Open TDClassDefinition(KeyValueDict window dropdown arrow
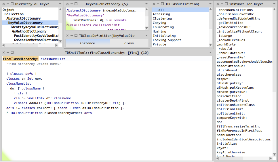The width and height of the screenshot is (278, 162). [x=146, y=36]
